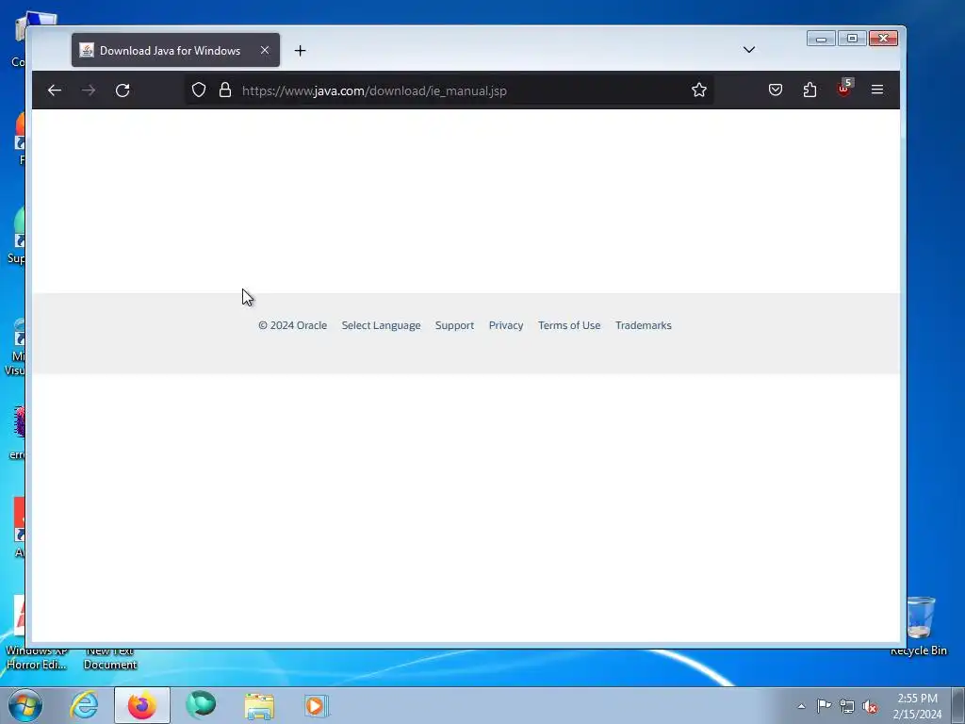Launch Internet Explorer from the taskbar
This screenshot has width=965, height=724.
(84, 705)
